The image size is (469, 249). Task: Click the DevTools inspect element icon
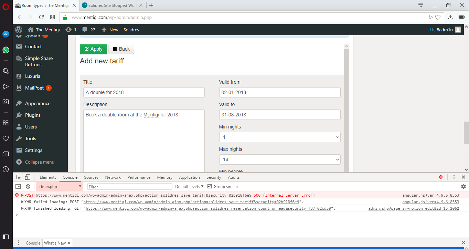pyautogui.click(x=19, y=177)
